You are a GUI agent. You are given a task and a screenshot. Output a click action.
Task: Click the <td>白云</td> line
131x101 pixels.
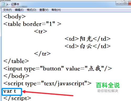click(x=88, y=46)
